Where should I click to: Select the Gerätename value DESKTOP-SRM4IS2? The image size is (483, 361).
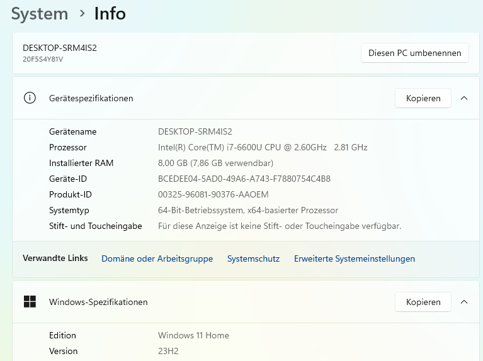point(195,131)
